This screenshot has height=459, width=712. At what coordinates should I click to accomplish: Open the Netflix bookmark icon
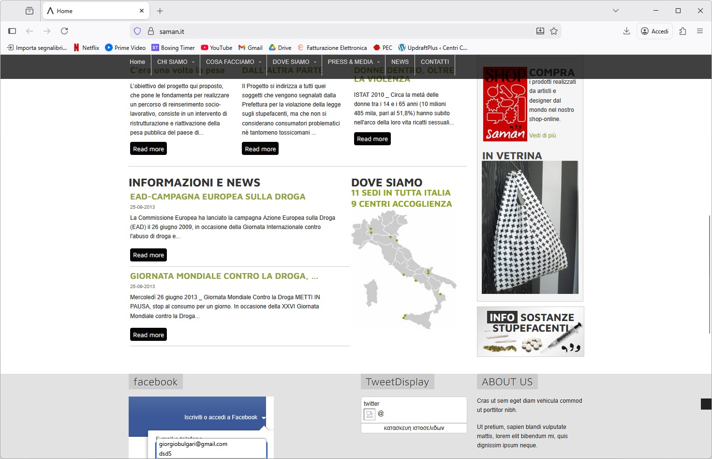76,47
